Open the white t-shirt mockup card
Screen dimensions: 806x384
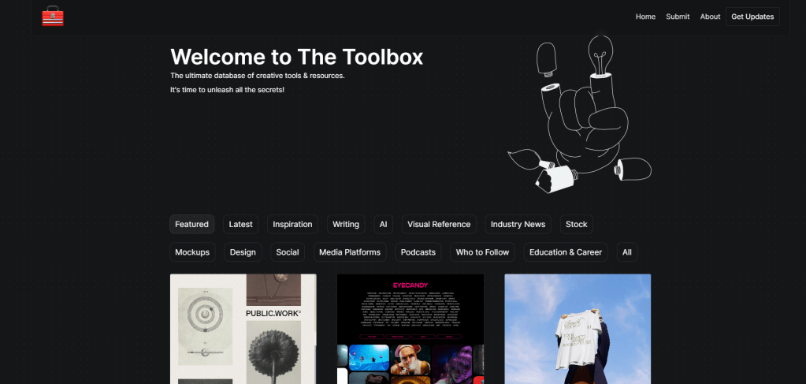click(578, 329)
